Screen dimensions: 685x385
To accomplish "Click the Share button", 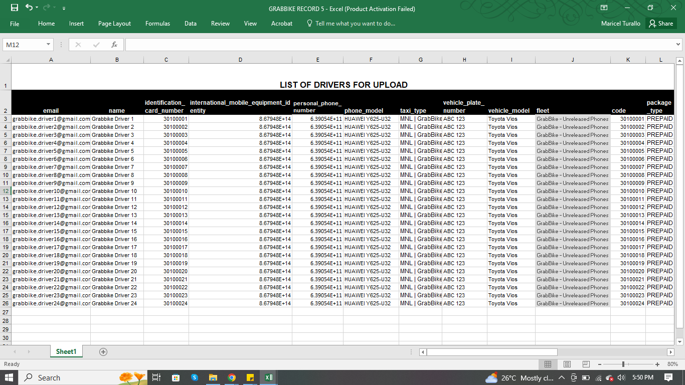I will click(661, 23).
